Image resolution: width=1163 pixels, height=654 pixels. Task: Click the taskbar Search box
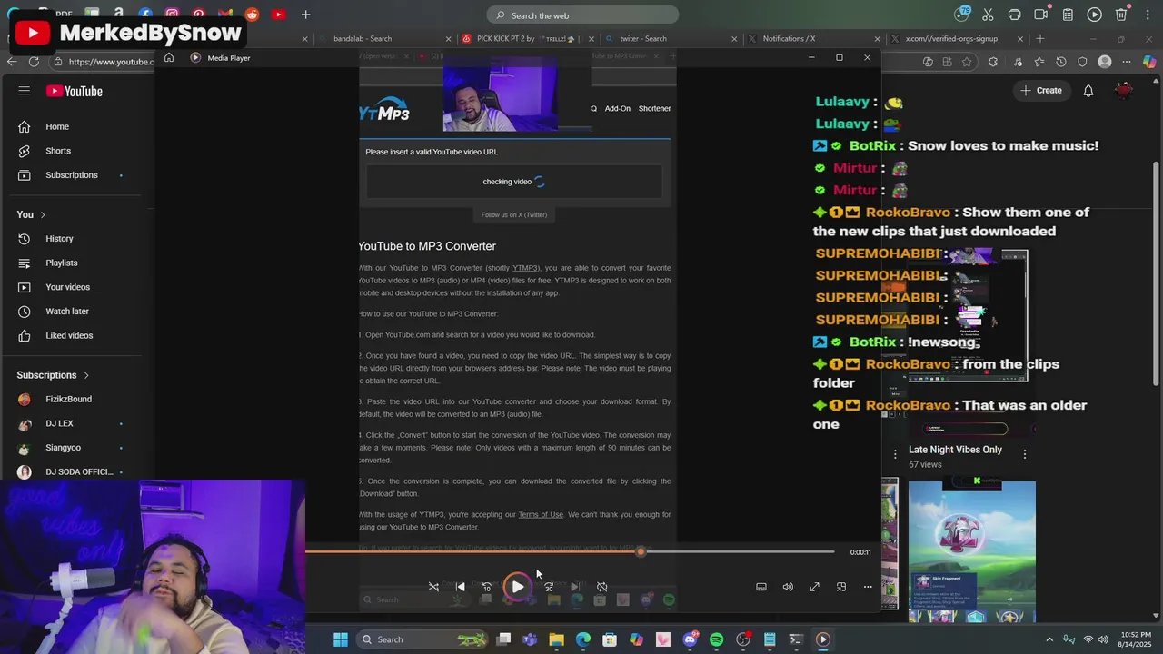[x=424, y=639]
